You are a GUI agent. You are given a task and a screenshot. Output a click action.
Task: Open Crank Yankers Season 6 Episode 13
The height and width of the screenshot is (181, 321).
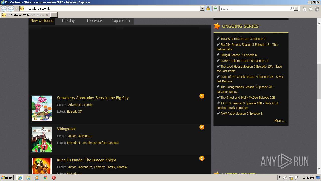coord(244,61)
